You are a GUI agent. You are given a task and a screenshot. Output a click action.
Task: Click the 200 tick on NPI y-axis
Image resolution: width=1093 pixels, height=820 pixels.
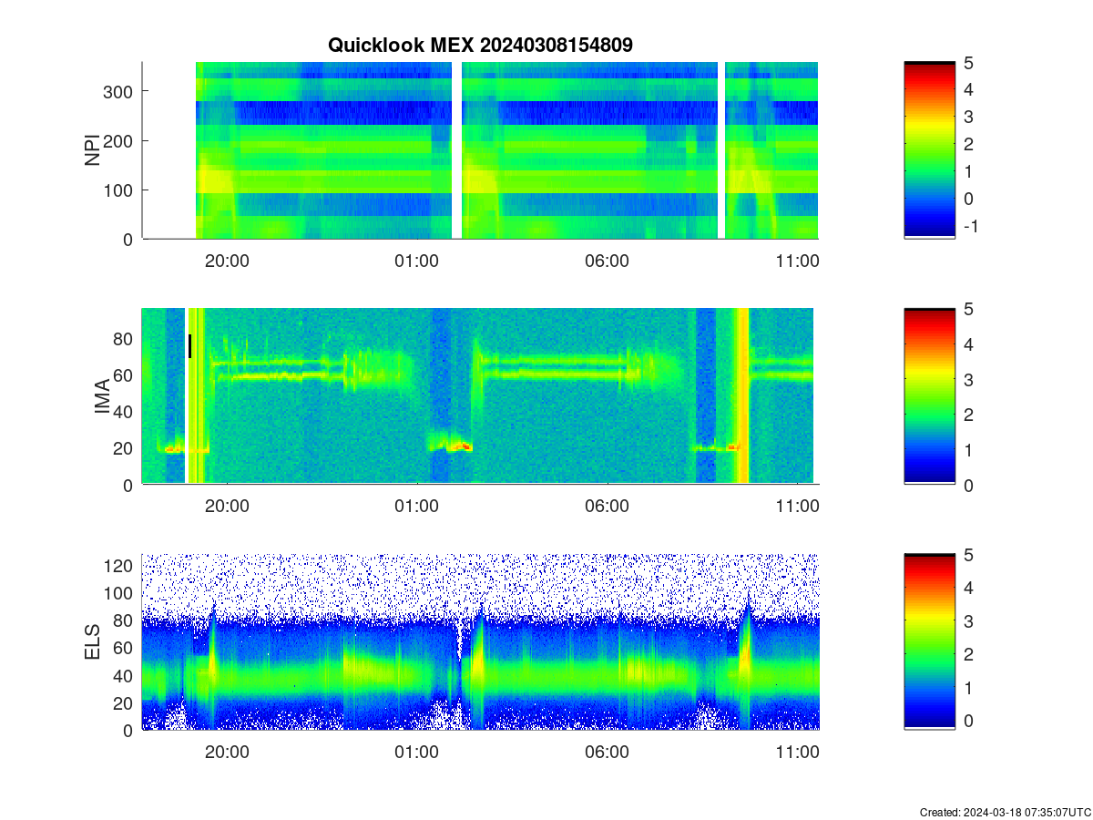click(120, 140)
